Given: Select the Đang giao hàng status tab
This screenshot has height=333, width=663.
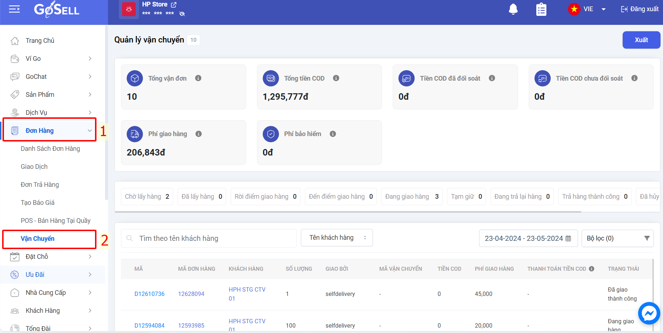Looking at the screenshot, I should click(412, 197).
